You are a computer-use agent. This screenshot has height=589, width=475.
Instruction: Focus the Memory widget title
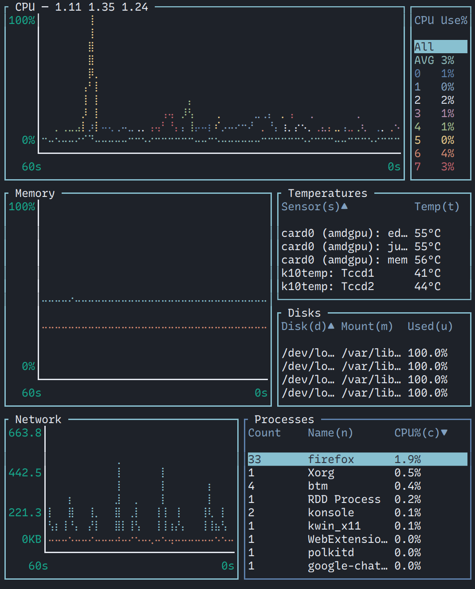[x=35, y=193]
